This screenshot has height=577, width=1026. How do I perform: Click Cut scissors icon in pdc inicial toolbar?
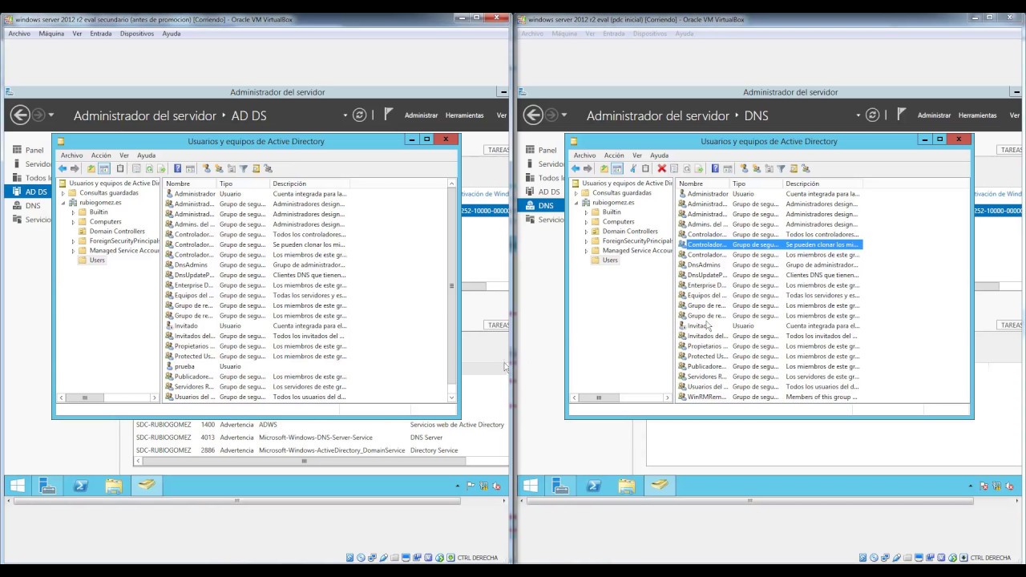633,168
